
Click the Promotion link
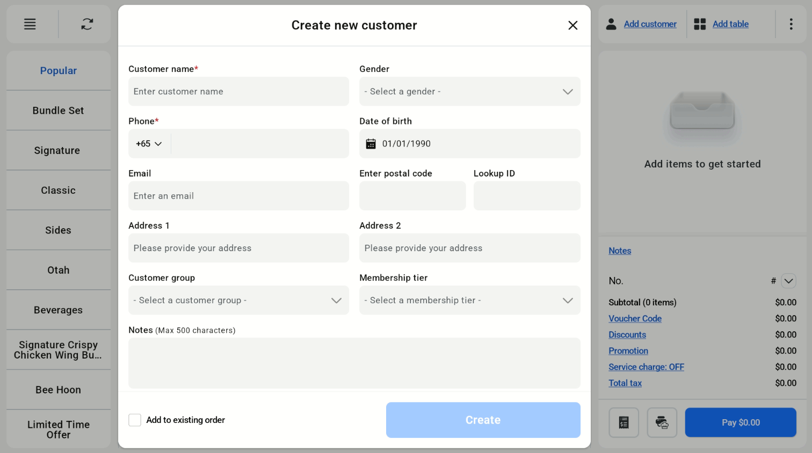coord(628,350)
